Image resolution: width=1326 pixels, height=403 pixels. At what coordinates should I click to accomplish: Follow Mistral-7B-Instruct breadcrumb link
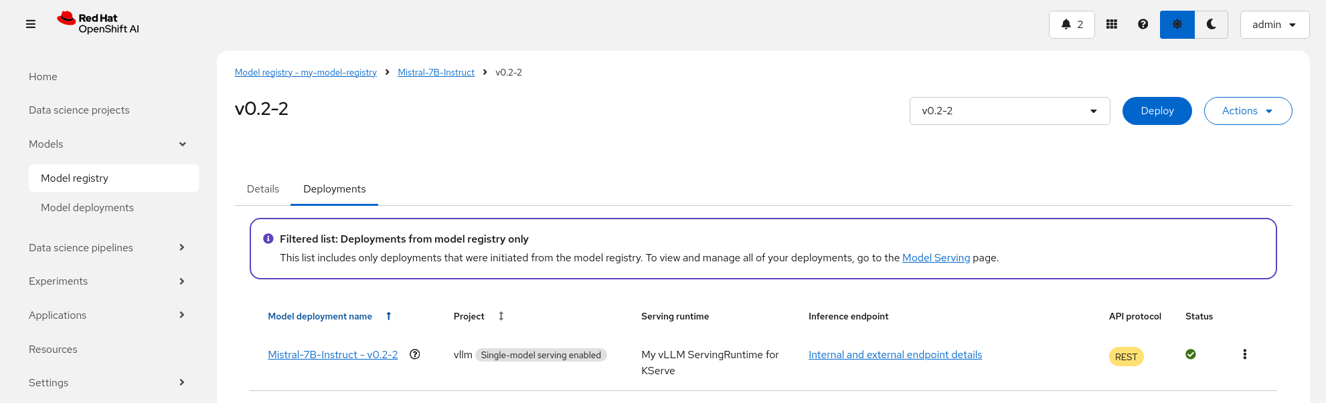[x=436, y=72]
